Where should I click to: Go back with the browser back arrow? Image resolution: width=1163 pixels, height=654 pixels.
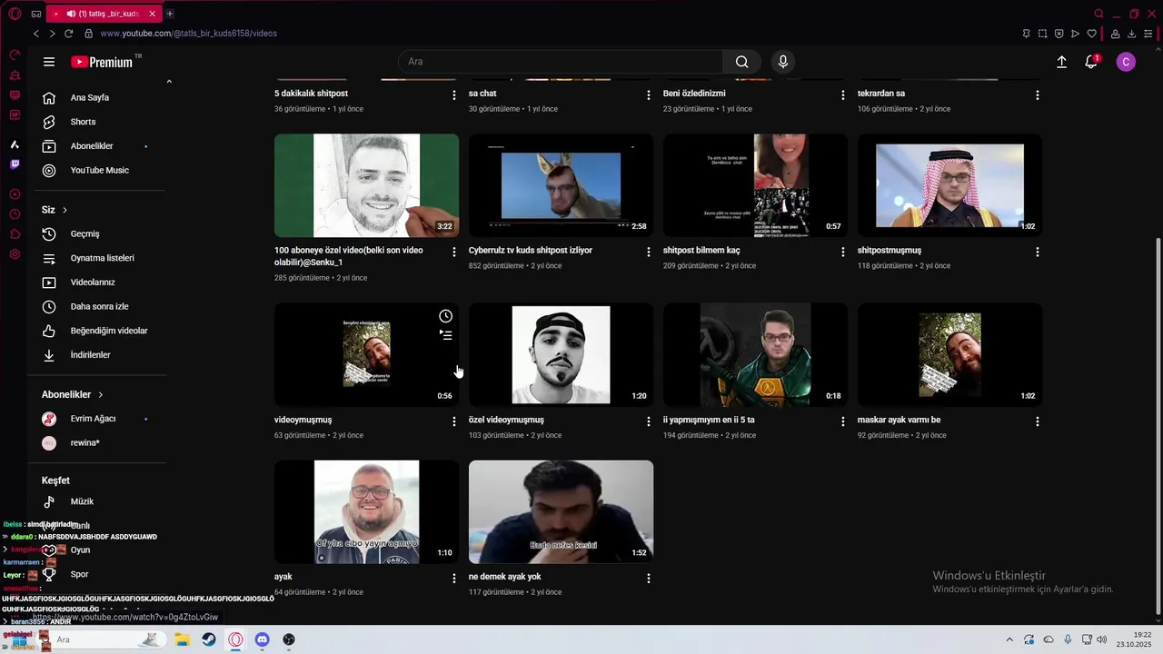(36, 34)
